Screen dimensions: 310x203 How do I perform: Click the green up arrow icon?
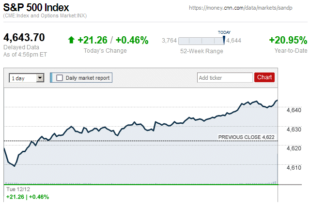[71, 40]
